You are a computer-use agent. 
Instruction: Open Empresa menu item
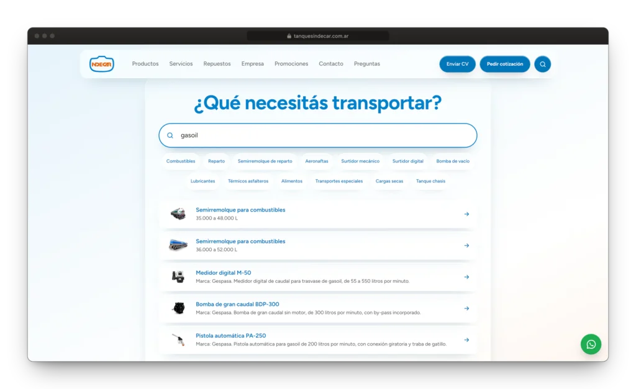coord(252,64)
